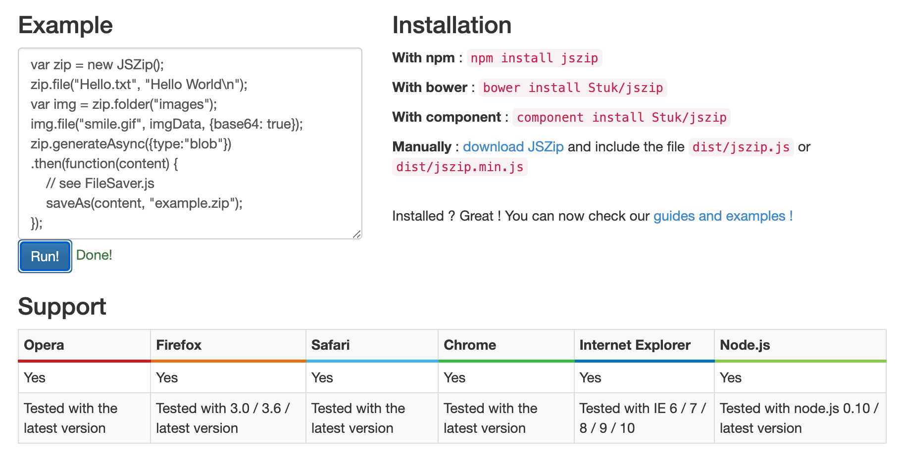Viewport: 903px width, 462px height.
Task: Click the Node.js column header
Action: tap(745, 345)
